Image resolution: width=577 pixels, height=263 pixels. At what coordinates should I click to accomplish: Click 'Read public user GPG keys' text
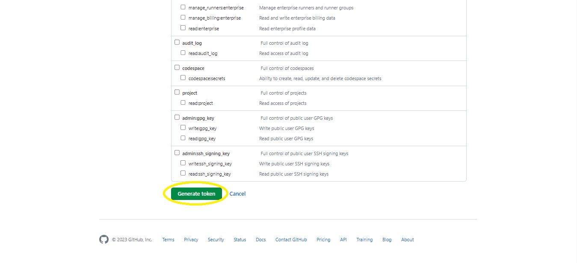tap(286, 139)
